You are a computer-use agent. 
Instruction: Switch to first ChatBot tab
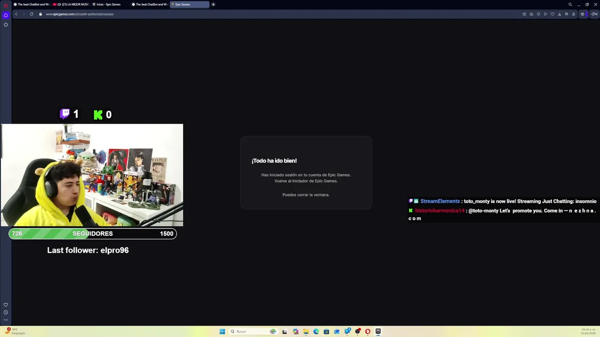click(31, 4)
